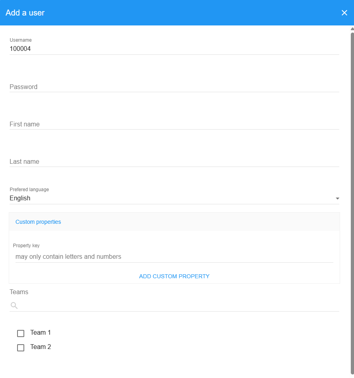Click the search magnifier icon under Teams
The image size is (354, 378).
tap(14, 305)
